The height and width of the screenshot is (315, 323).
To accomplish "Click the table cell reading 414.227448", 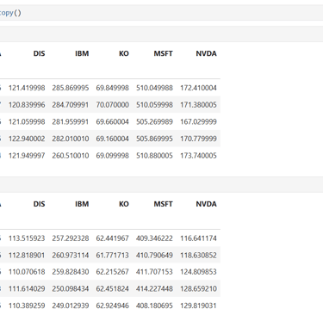I will tap(154, 288).
